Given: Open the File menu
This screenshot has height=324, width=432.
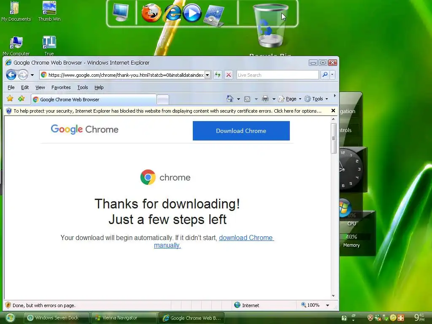Looking at the screenshot, I should [x=11, y=87].
